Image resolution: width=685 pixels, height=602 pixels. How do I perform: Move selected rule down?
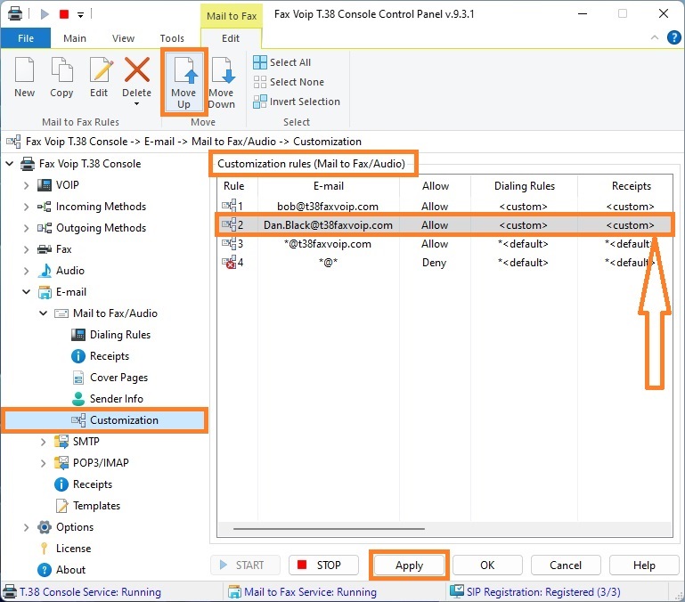(x=222, y=81)
